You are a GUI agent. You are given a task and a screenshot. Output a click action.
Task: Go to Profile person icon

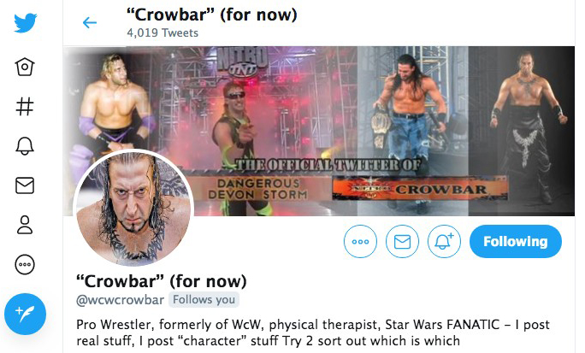(x=25, y=225)
